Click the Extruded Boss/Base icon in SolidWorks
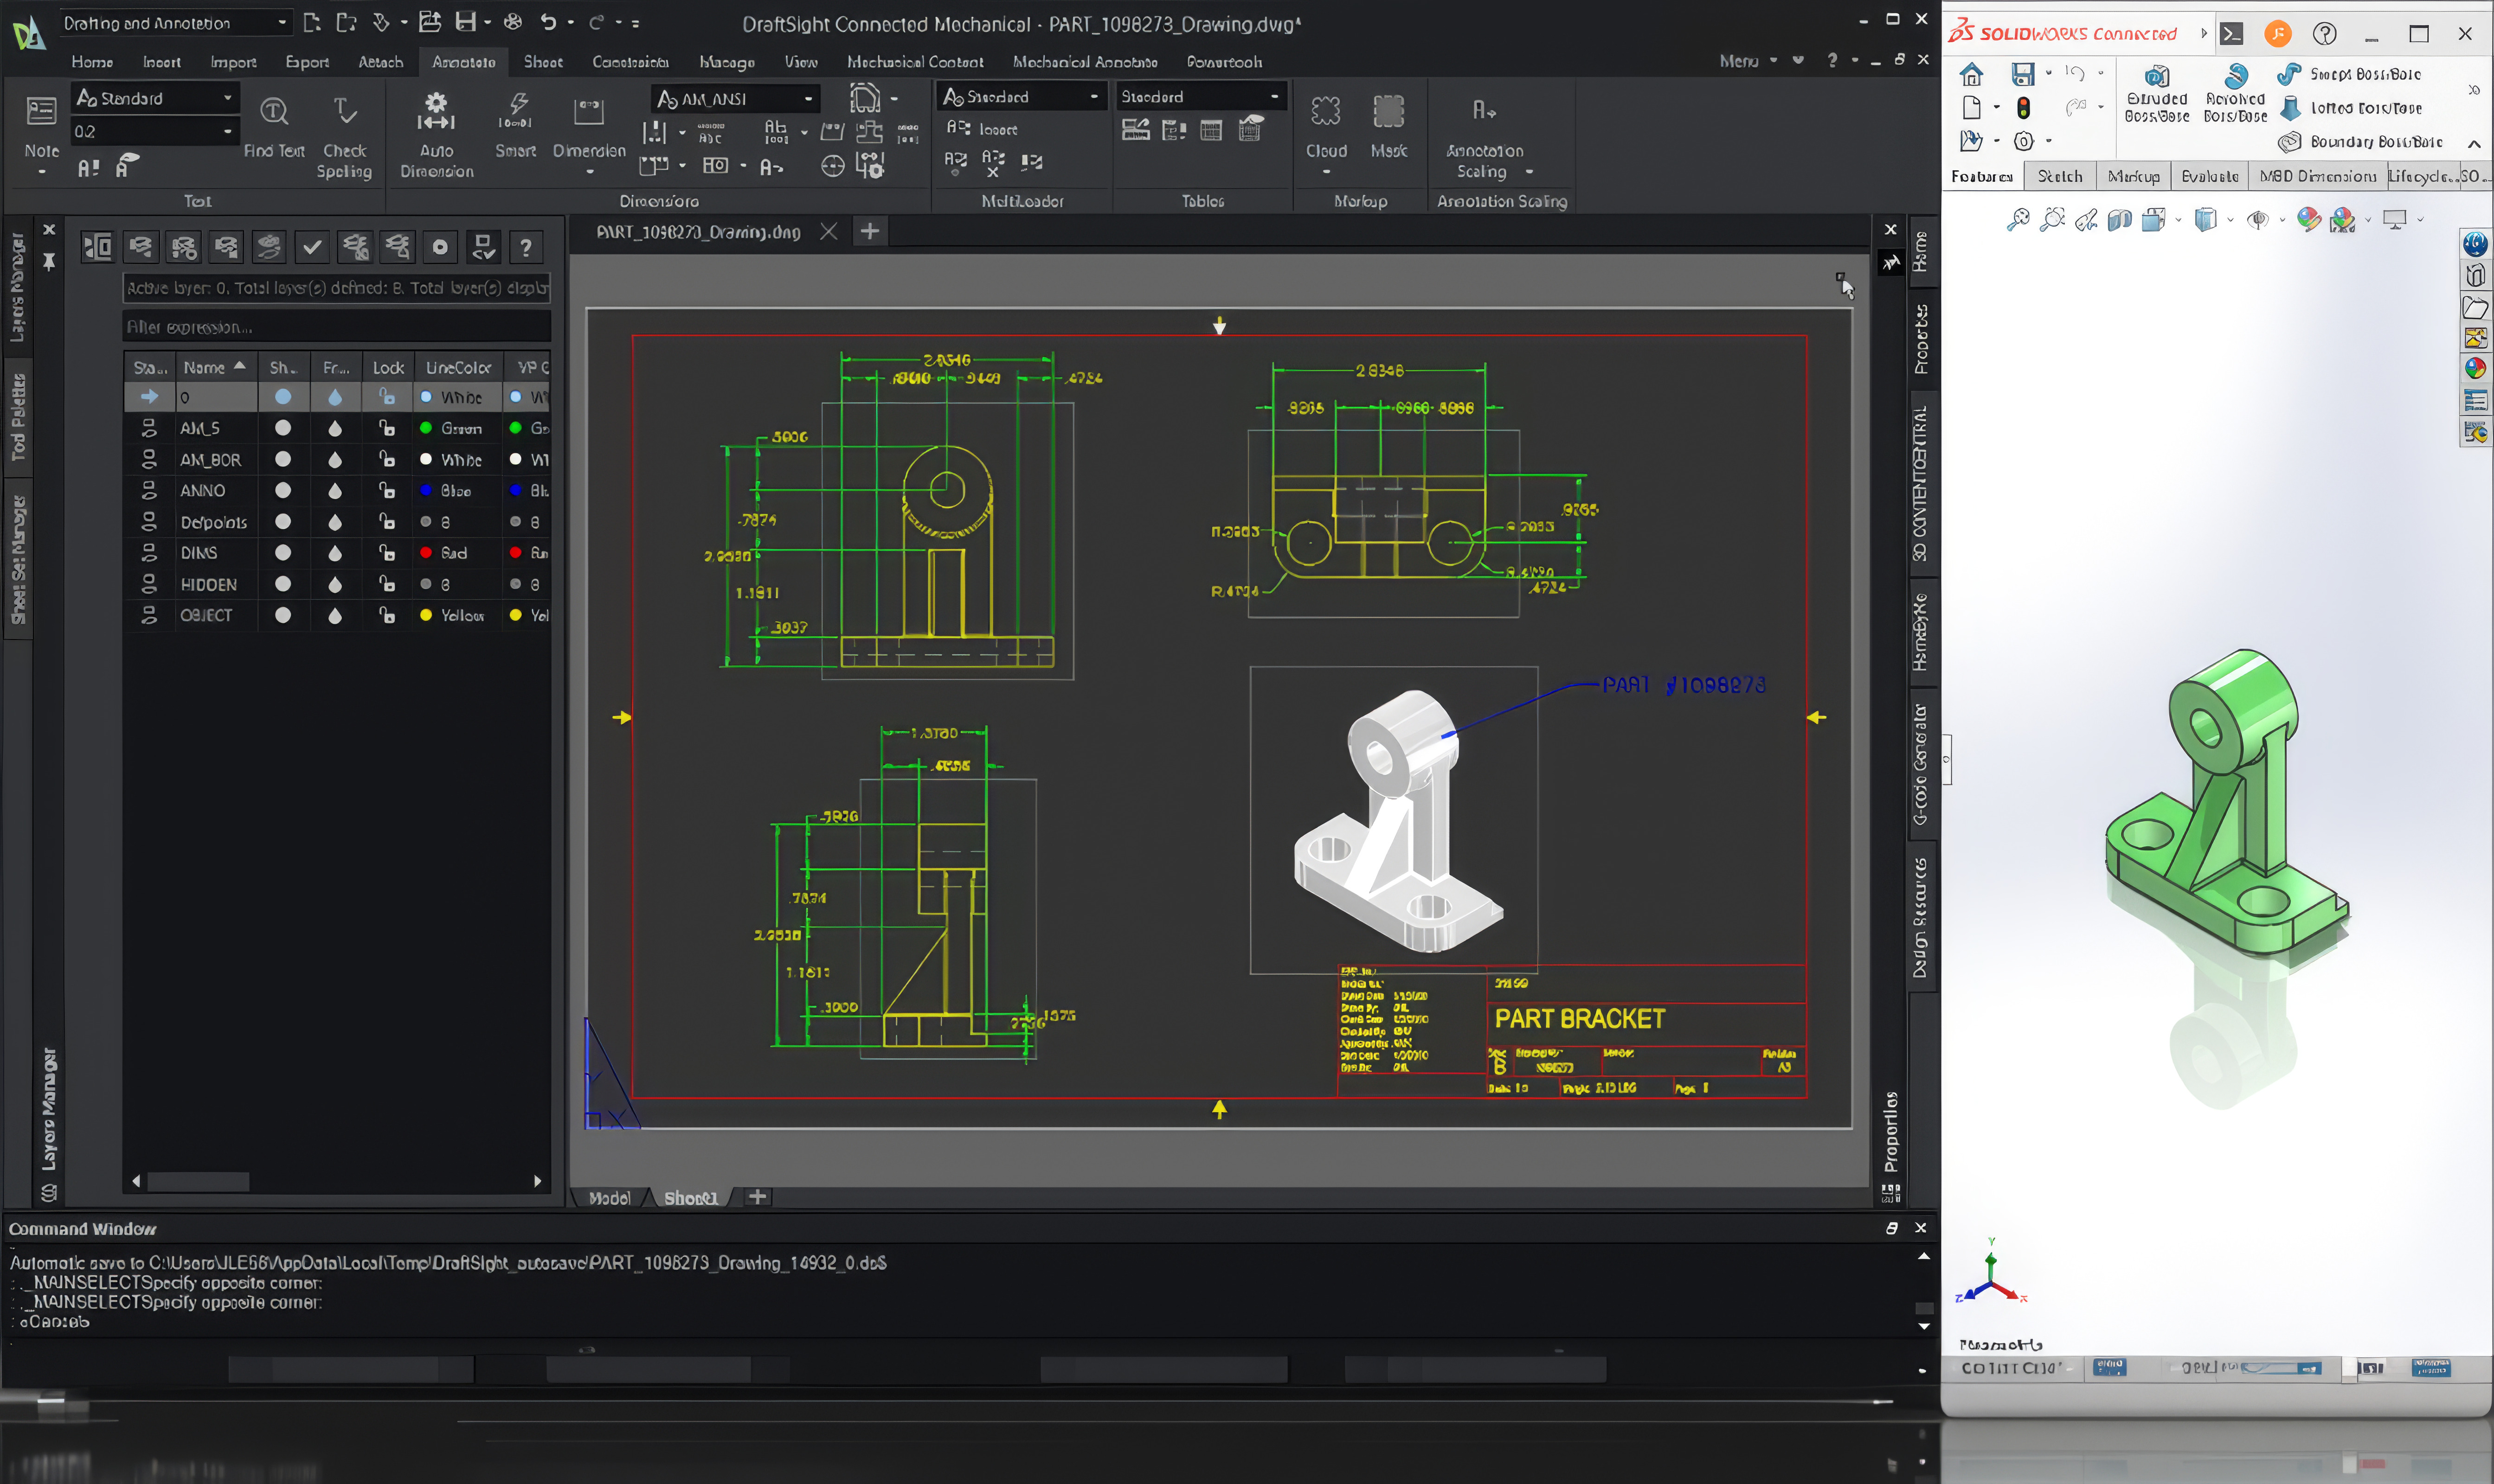Screen dimensions: 2494x1484 point(2158,76)
